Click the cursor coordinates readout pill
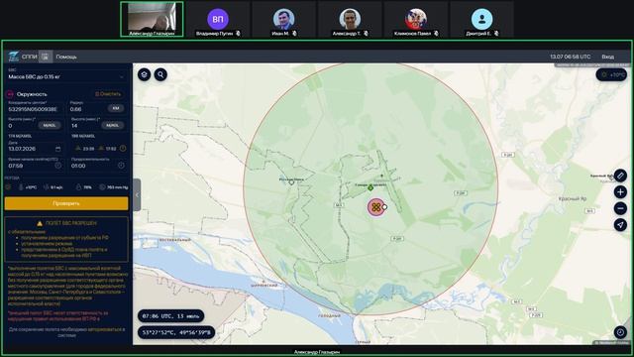Screen dimensions: 634x357 click(176, 333)
